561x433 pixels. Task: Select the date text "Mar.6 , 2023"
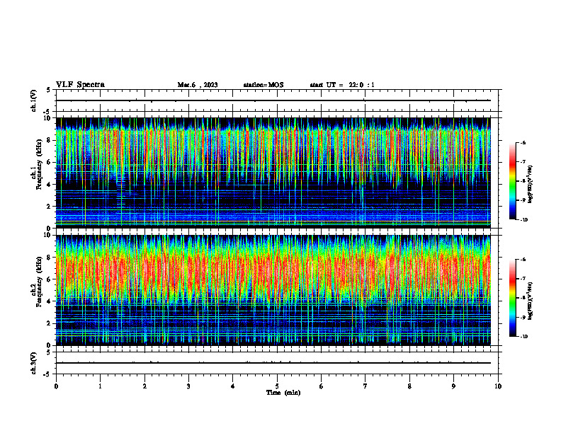[198, 85]
